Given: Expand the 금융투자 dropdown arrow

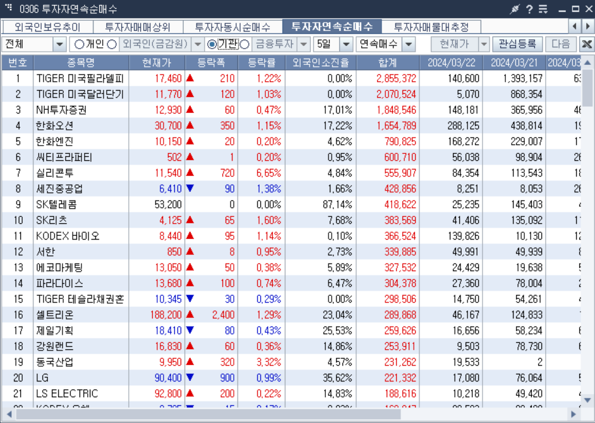Looking at the screenshot, I should click(x=304, y=45).
